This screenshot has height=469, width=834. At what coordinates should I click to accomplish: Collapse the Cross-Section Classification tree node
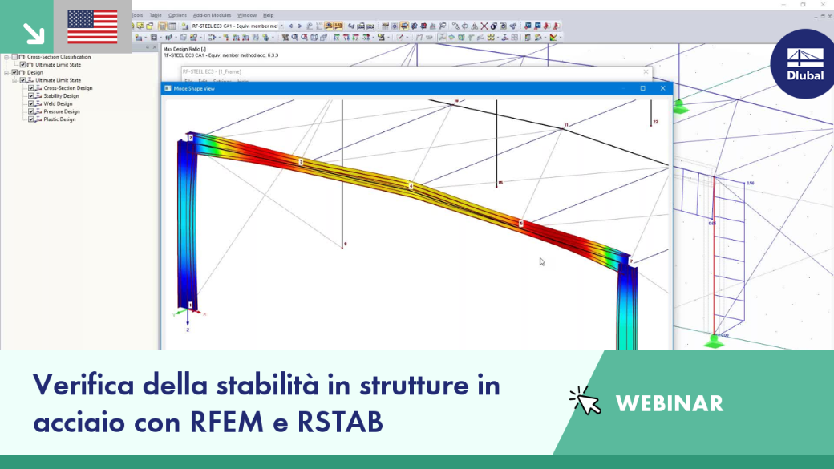coord(6,57)
